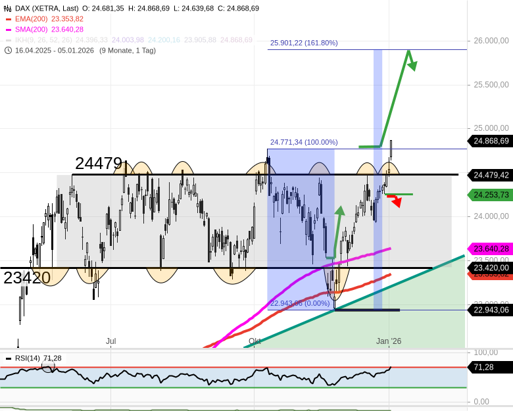Click the magenta SMA(200) legend marker
This screenshot has width=513, height=411.
[8, 30]
